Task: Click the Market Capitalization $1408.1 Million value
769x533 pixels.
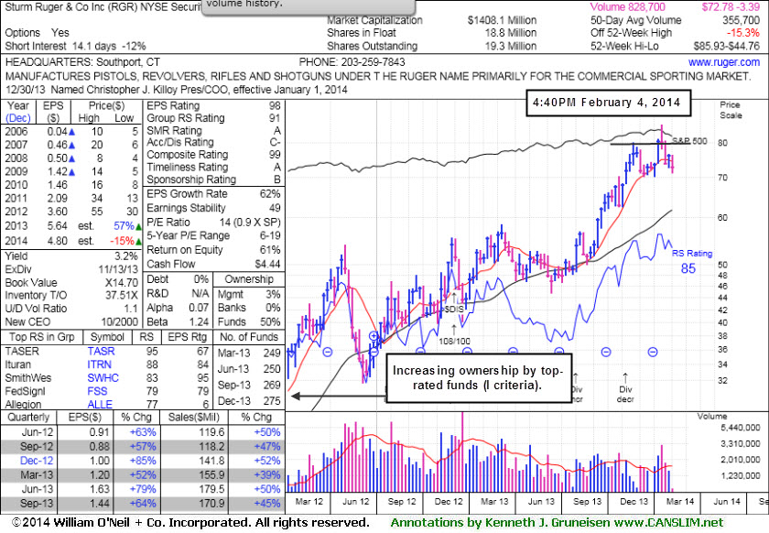Action: click(x=502, y=20)
